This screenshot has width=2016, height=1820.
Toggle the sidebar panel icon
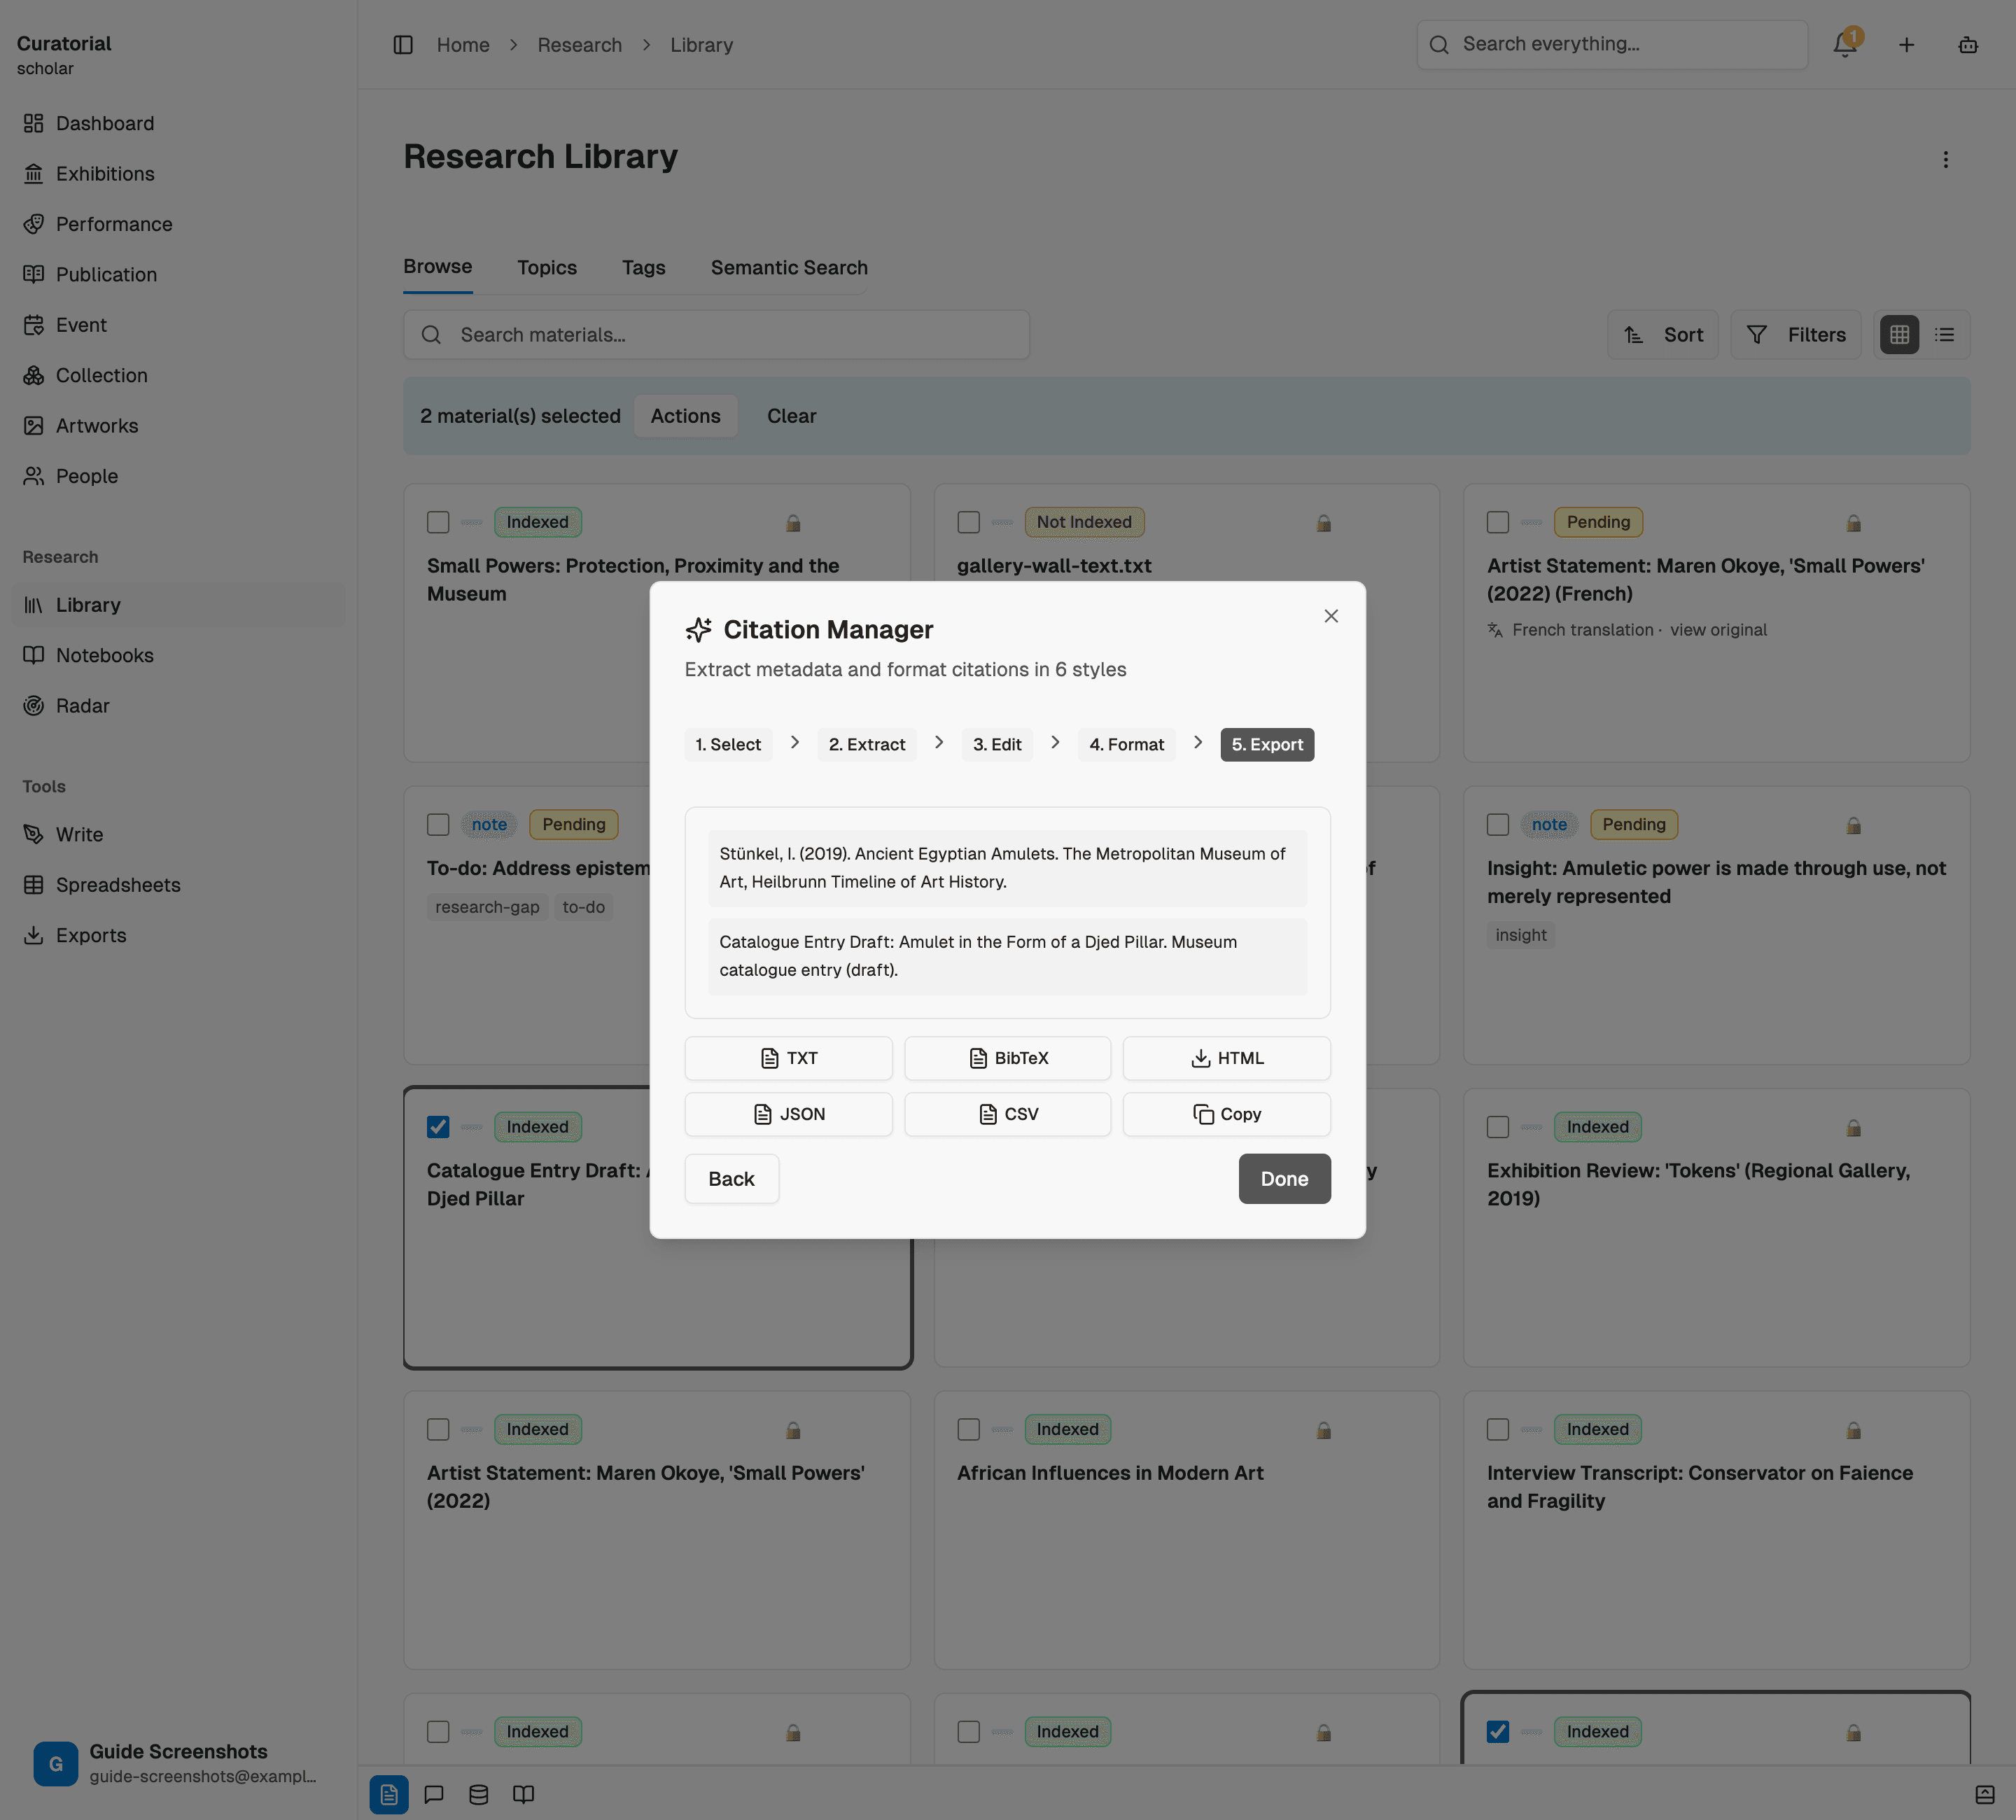pyautogui.click(x=403, y=45)
